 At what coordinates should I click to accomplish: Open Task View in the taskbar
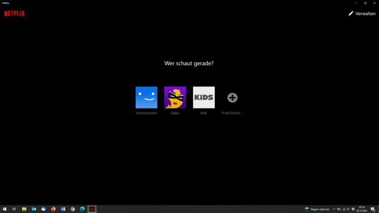click(x=14, y=209)
